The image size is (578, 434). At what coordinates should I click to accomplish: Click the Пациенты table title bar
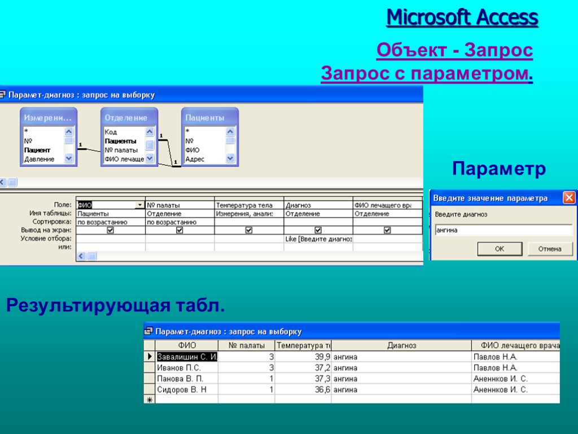210,118
